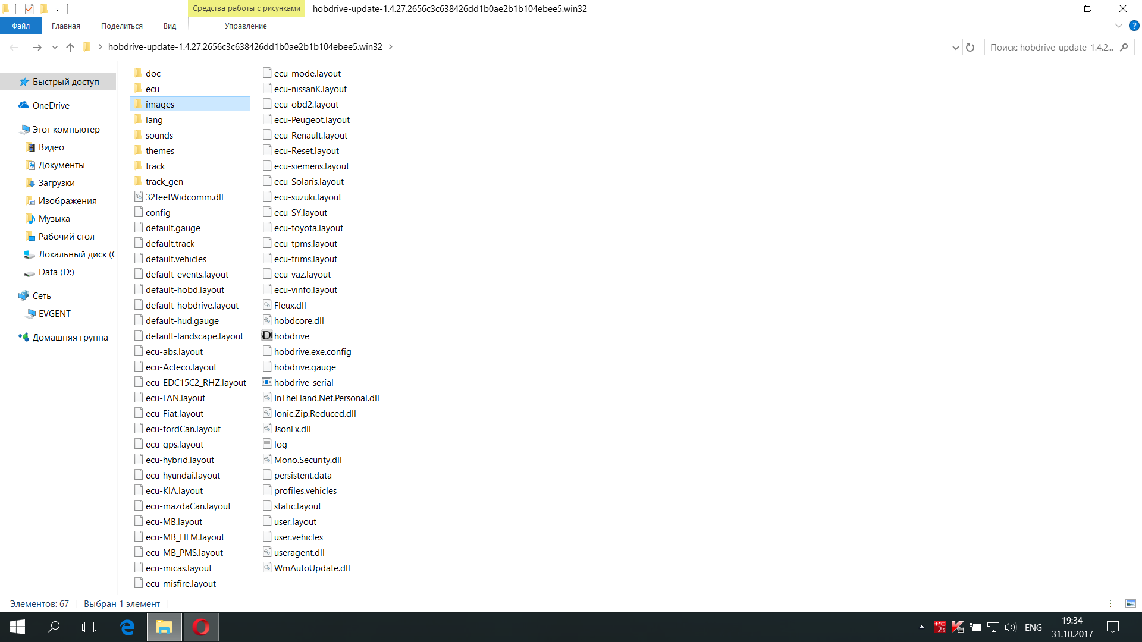Select Этот компьютер in the sidebar
The width and height of the screenshot is (1142, 642).
click(65, 129)
